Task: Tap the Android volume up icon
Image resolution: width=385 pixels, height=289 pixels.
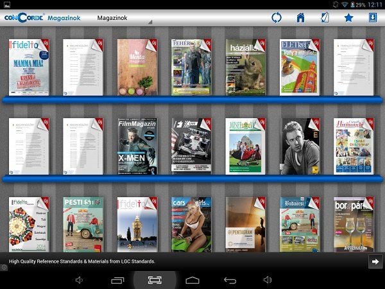Action: [268, 280]
